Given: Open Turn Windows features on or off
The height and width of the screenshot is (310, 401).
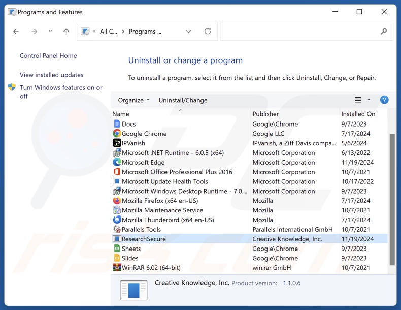Looking at the screenshot, I should pos(61,91).
